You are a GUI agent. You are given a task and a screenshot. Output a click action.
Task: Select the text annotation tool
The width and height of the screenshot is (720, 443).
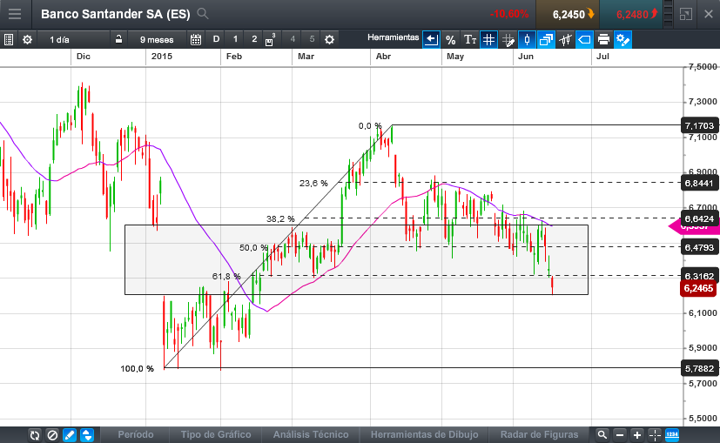(470, 39)
